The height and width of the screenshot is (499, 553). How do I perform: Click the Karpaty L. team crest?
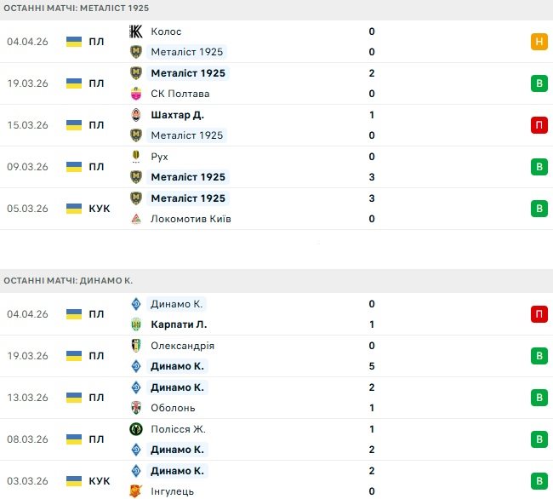[136, 324]
